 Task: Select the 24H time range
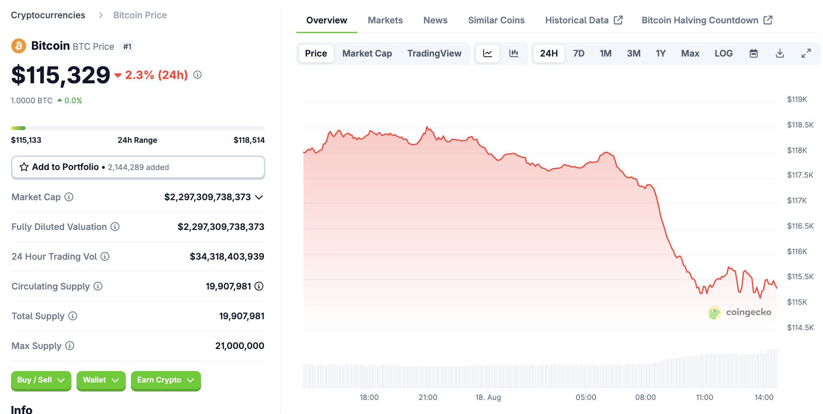pyautogui.click(x=549, y=53)
